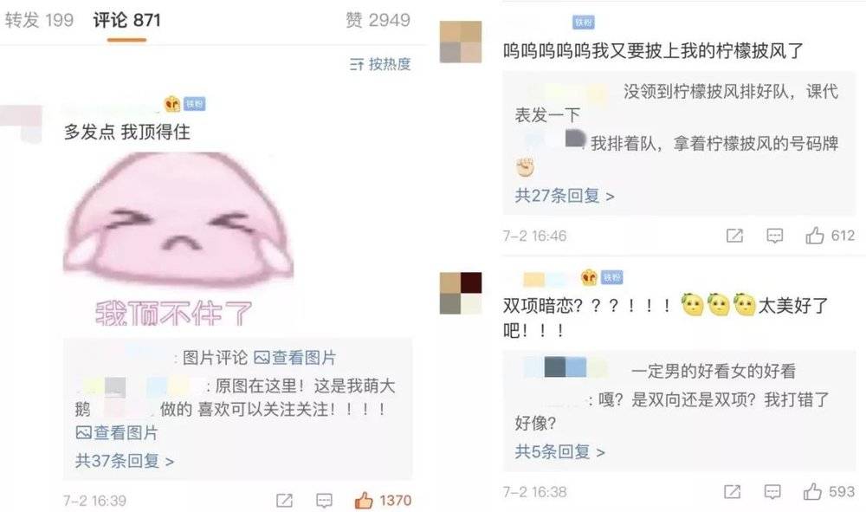Open the 赞 2949 likes tab
The image size is (866, 512).
pyautogui.click(x=378, y=20)
